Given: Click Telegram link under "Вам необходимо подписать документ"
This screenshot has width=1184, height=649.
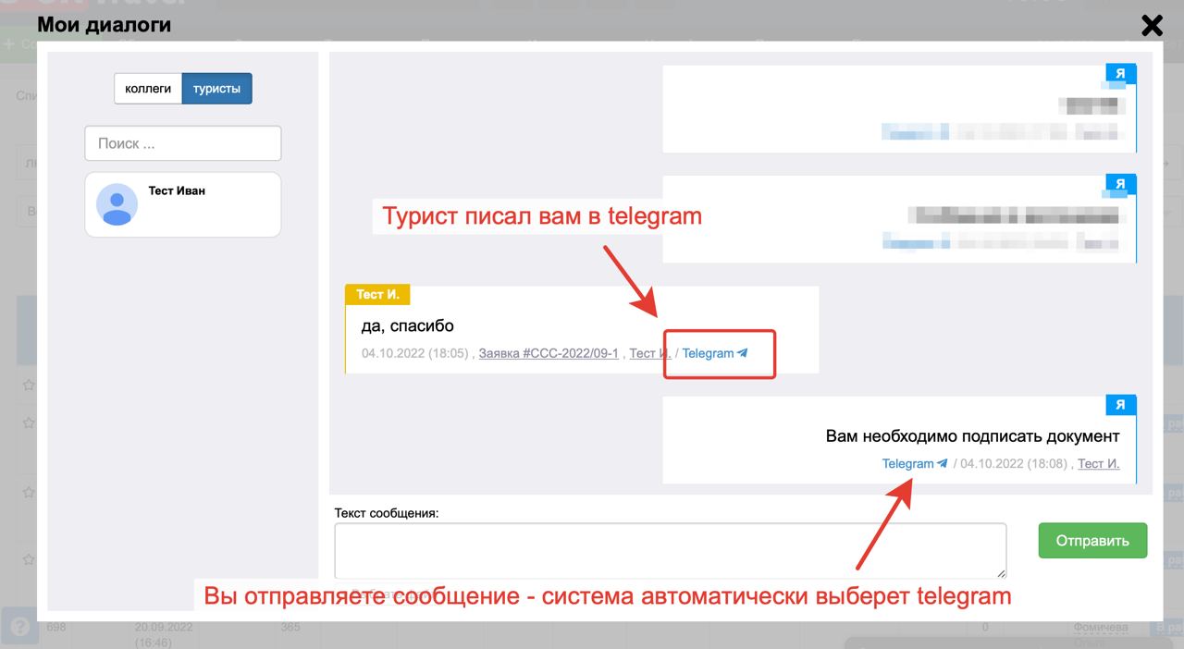Looking at the screenshot, I should pyautogui.click(x=915, y=463).
